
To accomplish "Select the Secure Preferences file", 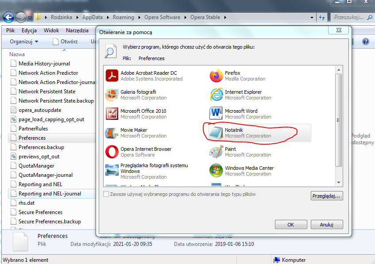I will (x=40, y=212).
